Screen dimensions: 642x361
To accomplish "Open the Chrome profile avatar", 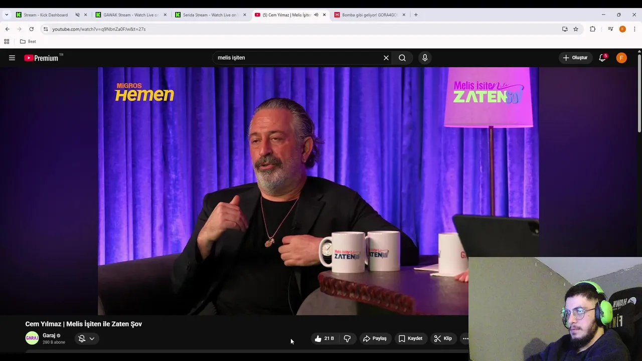I will tap(622, 29).
